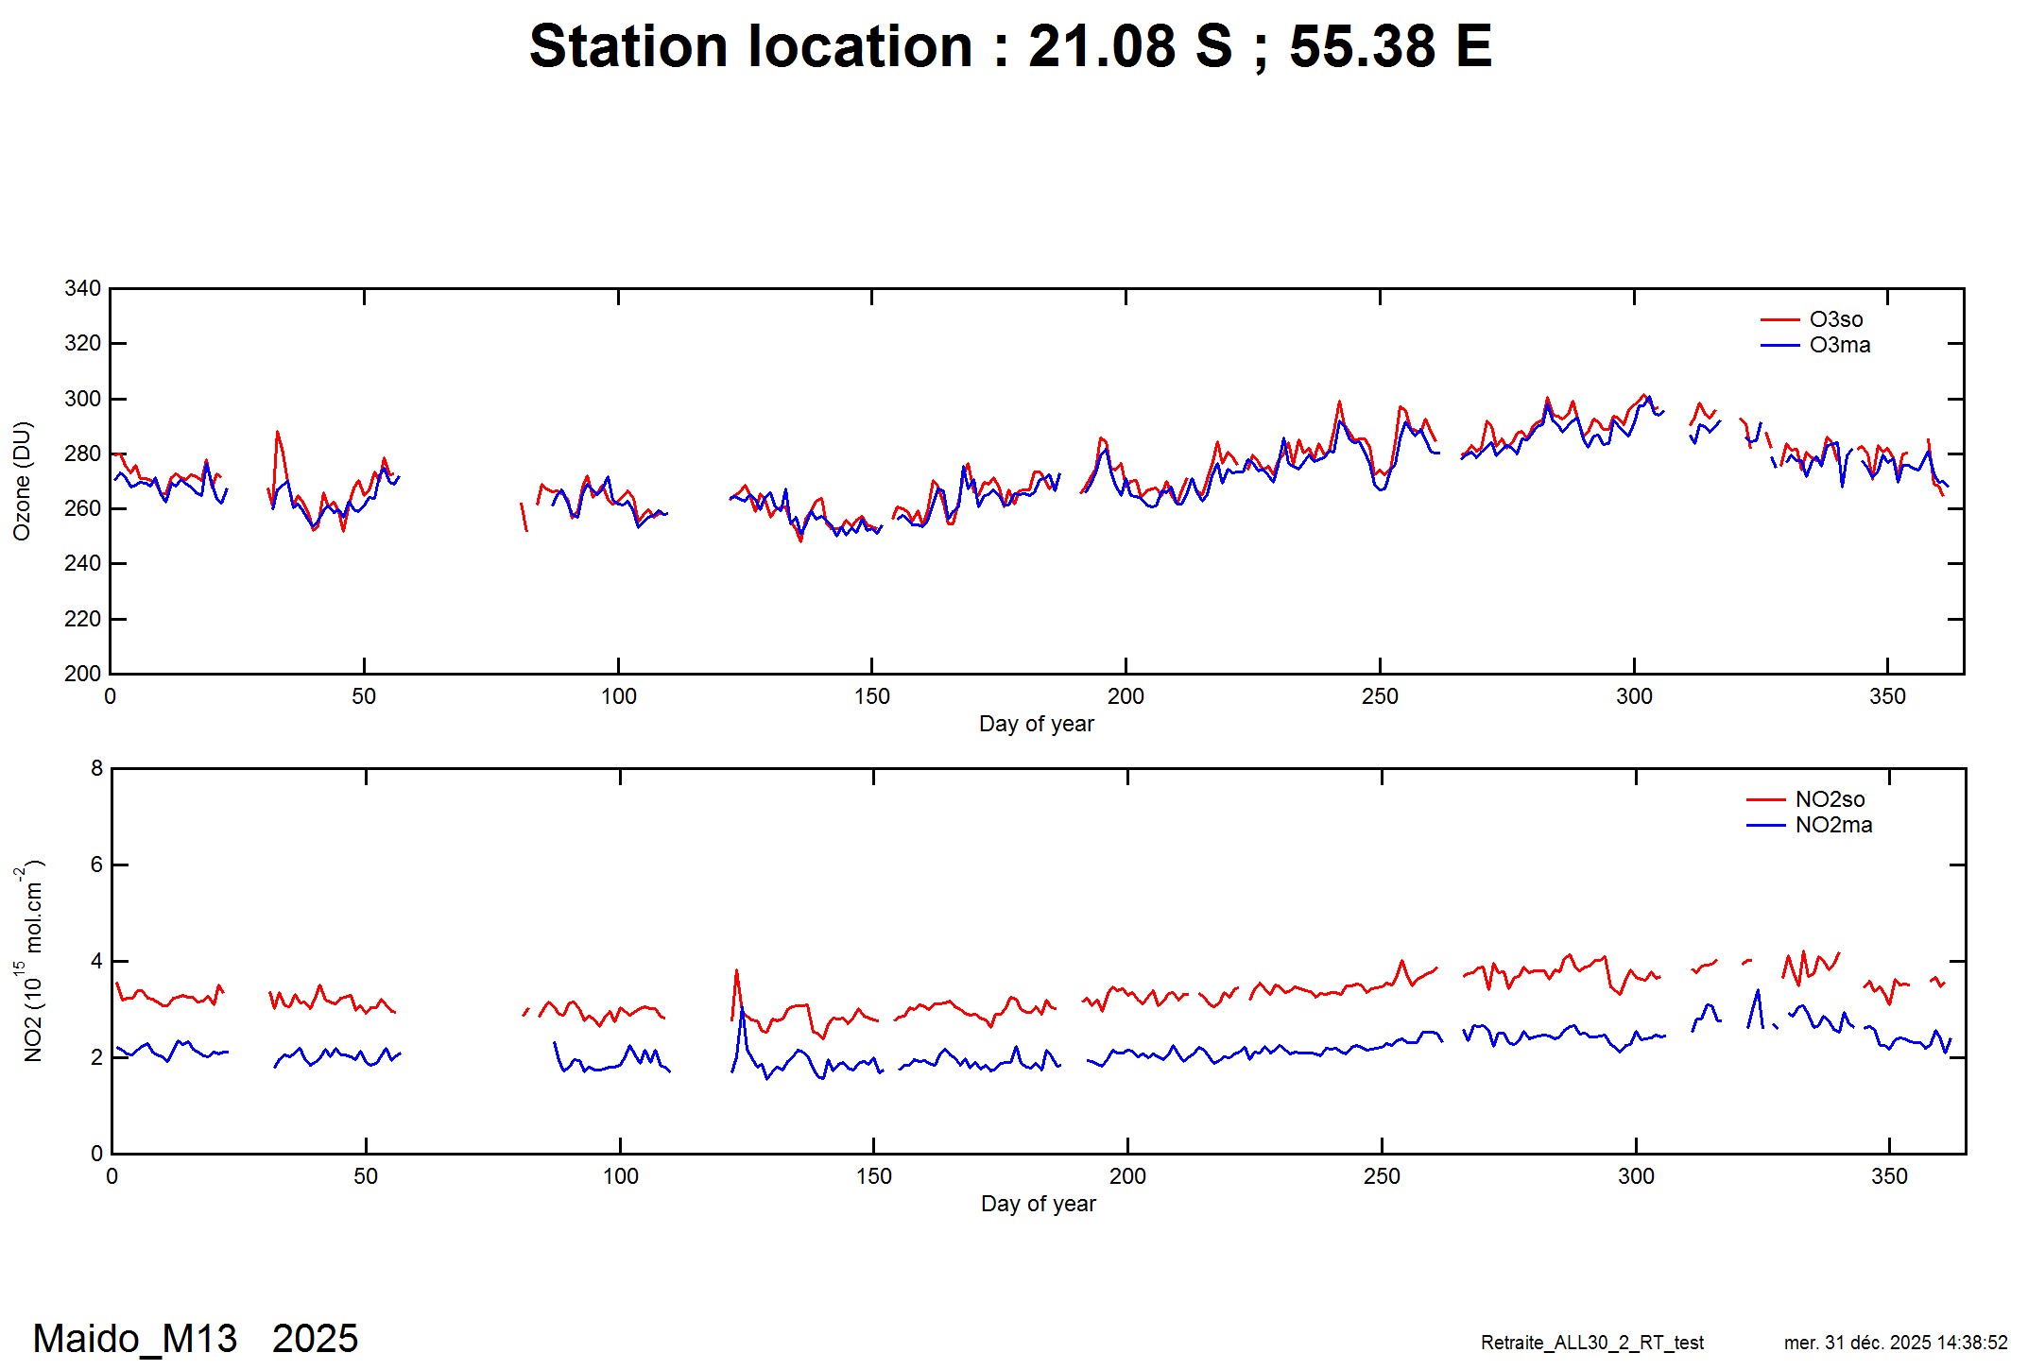Click the blue line sample beside O3ma

pos(1779,346)
